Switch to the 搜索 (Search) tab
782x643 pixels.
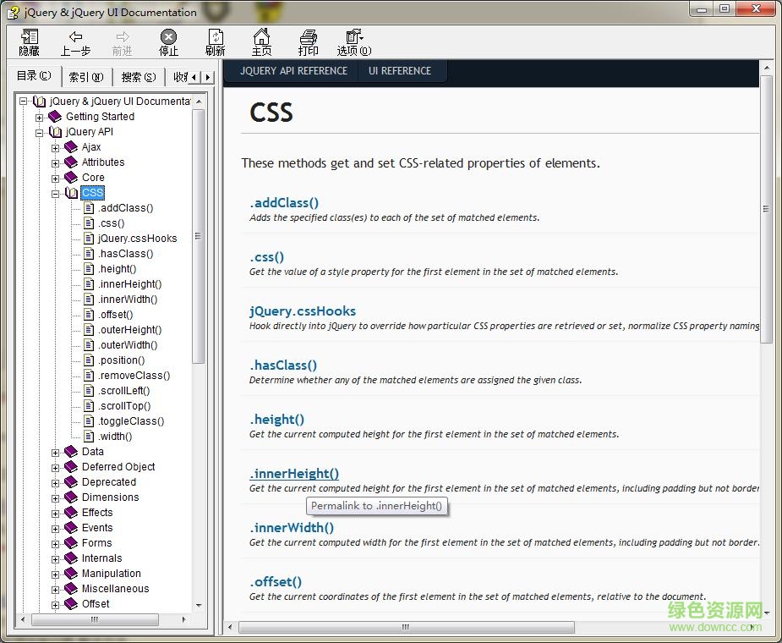[138, 77]
